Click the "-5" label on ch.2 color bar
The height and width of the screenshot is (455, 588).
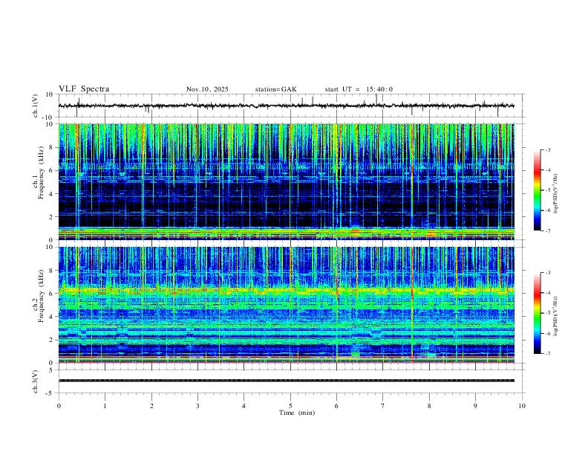[x=547, y=313]
